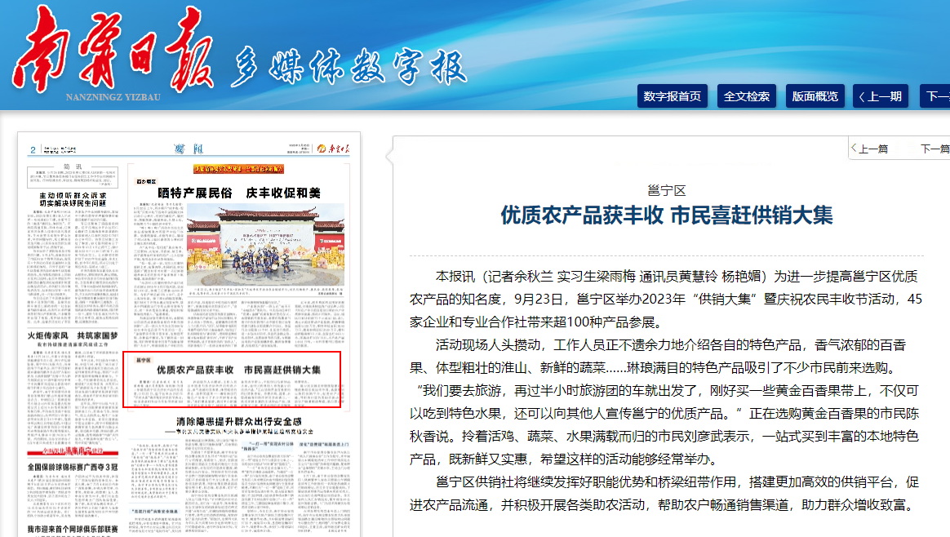
Task: Open the 数字报首页 navigation button
Action: (x=672, y=96)
